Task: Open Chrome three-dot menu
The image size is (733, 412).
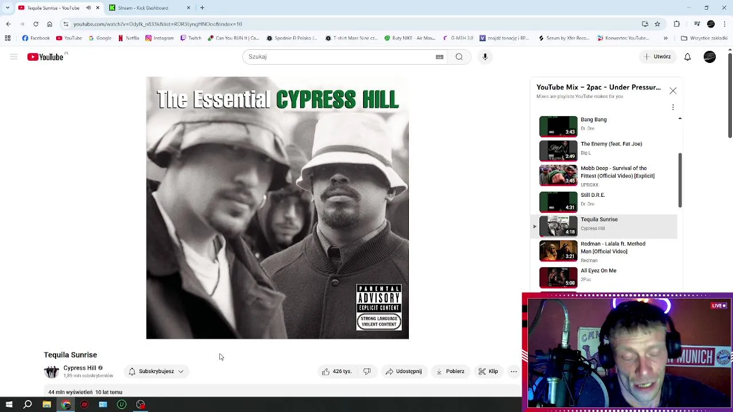Action: point(725,24)
